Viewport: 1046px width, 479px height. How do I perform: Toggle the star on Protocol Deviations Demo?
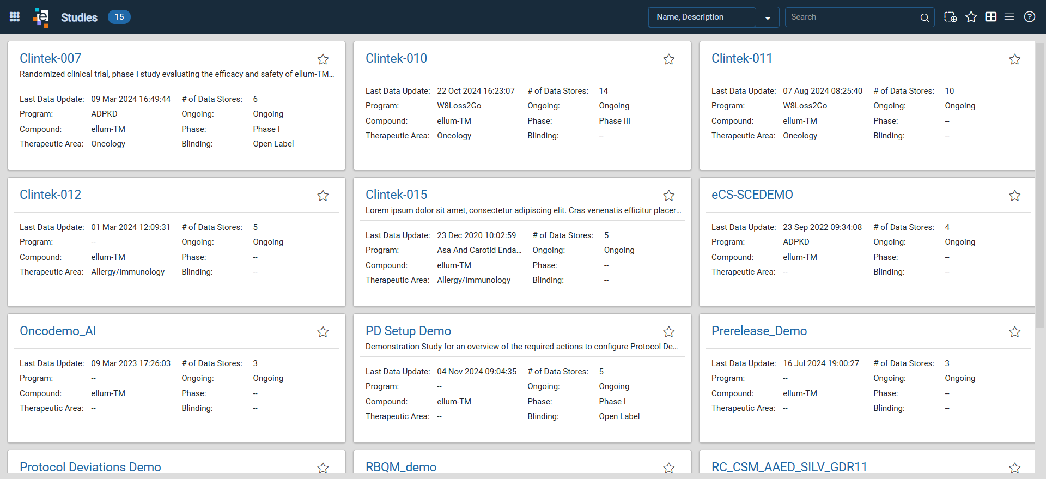coord(323,468)
